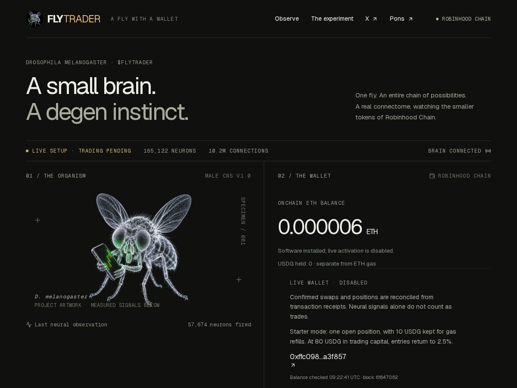Click the arrow icon under wallet address
Image resolution: width=517 pixels, height=388 pixels.
pos(293,365)
